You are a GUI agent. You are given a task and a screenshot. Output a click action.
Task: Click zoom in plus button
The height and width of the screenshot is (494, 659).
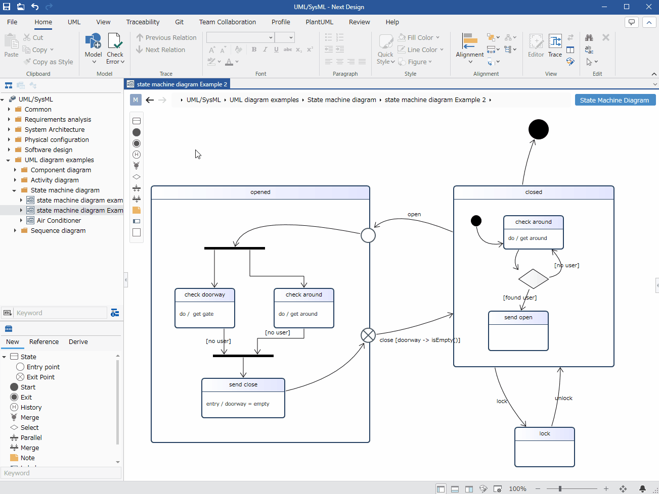tap(606, 488)
